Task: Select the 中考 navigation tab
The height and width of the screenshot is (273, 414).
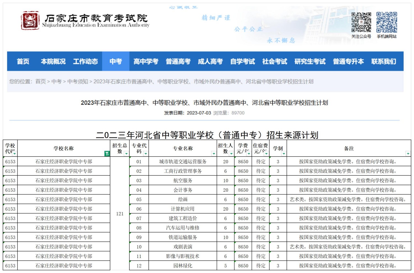Action: click(116, 61)
